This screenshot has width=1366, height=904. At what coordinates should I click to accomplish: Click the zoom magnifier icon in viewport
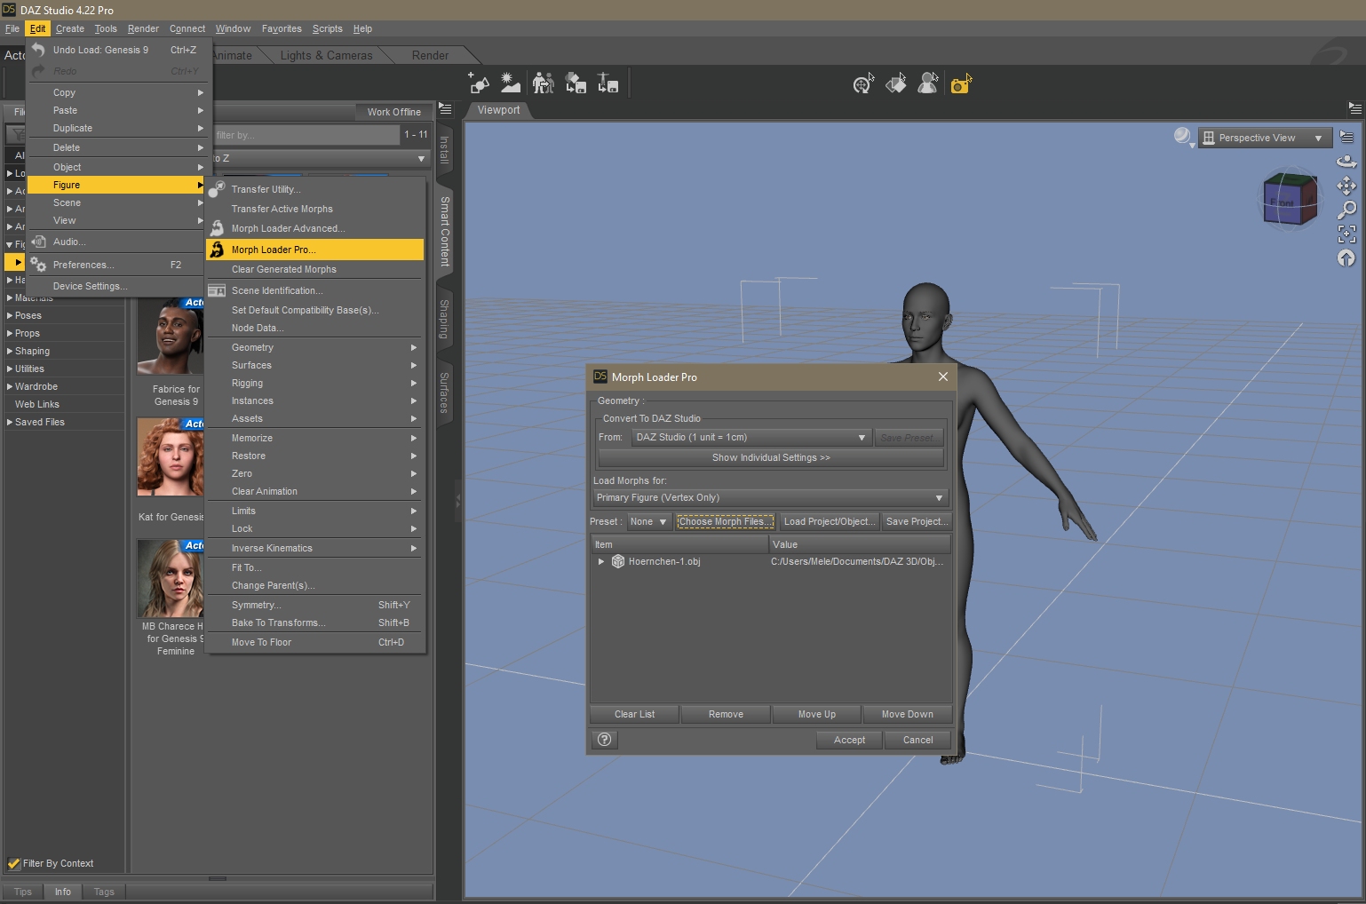pos(1346,210)
